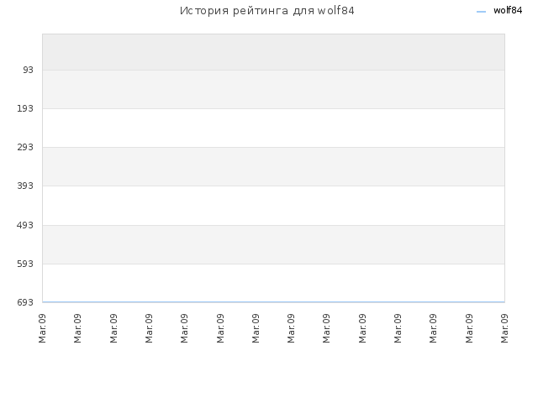Select the last Mar.09 x-axis label
This screenshot has width=538, height=403.
504,328
